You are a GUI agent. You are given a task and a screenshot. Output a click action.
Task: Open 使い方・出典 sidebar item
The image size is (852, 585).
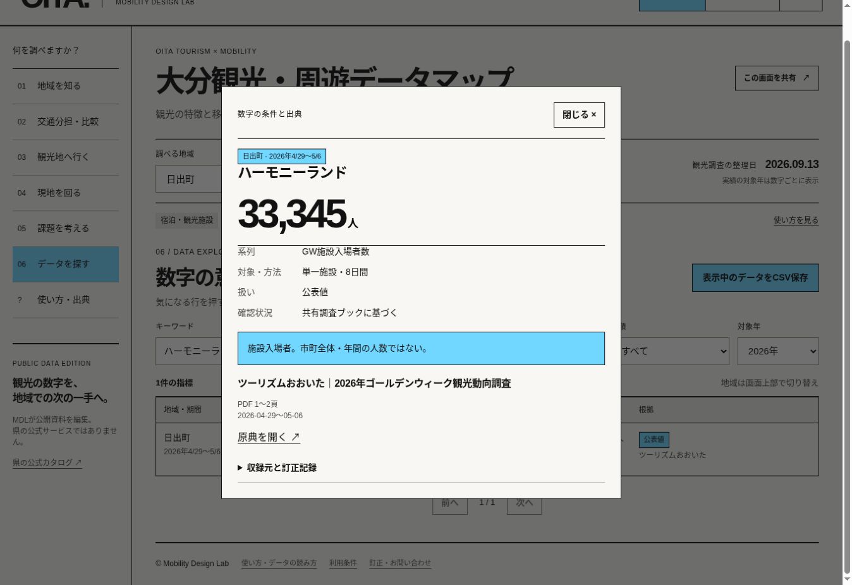click(66, 300)
